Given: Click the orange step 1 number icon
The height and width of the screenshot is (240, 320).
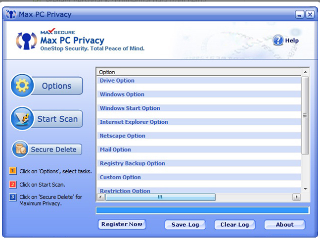Looking at the screenshot, I should (12, 171).
